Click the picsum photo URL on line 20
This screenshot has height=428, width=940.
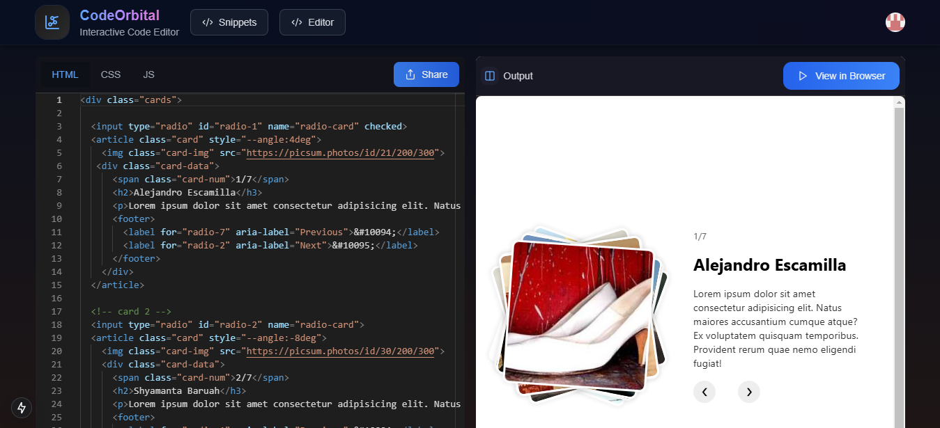point(341,351)
